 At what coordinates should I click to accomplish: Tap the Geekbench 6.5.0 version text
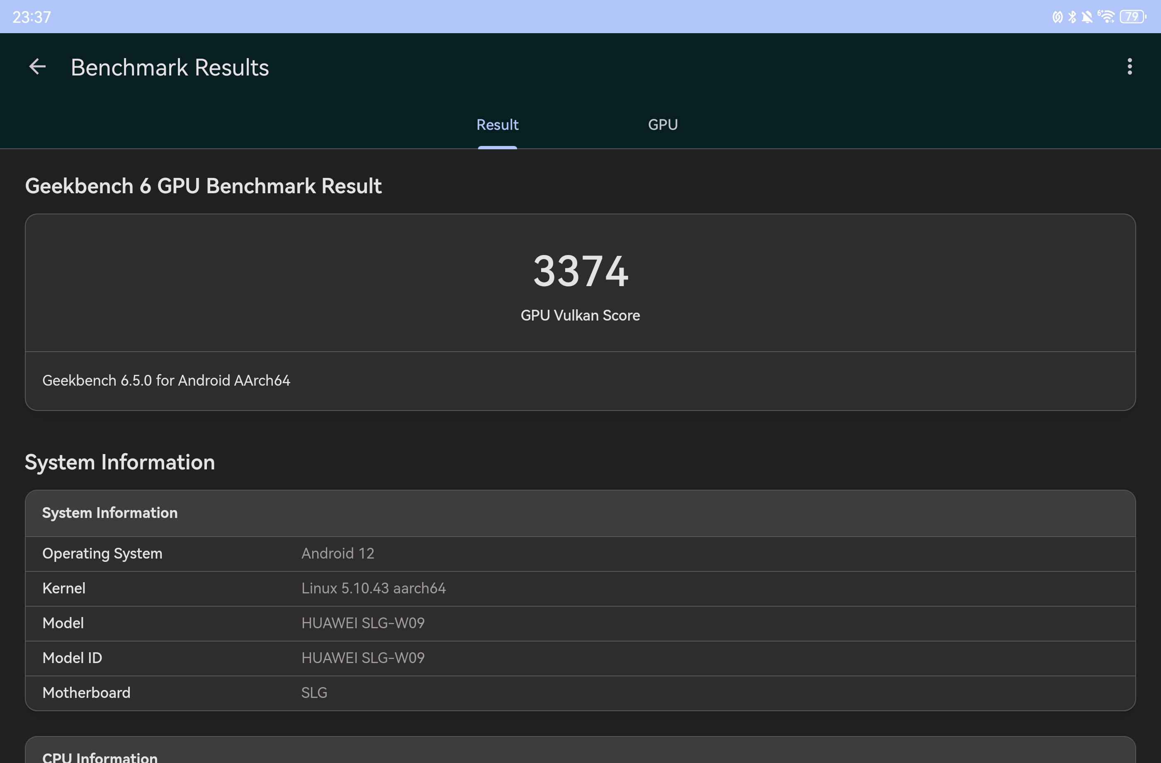point(166,381)
